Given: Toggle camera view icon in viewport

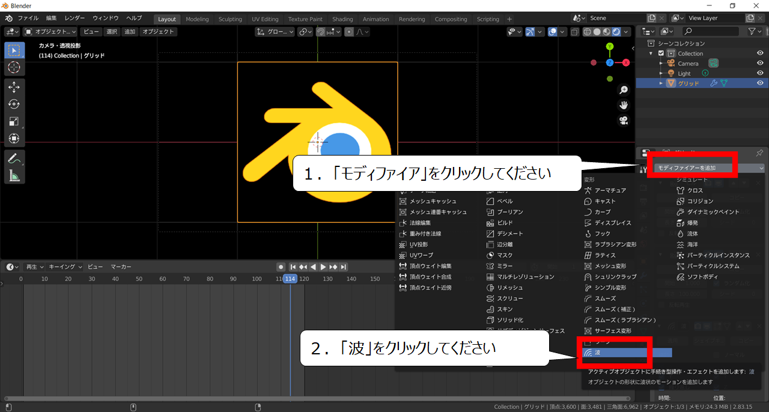Looking at the screenshot, I should [x=624, y=120].
